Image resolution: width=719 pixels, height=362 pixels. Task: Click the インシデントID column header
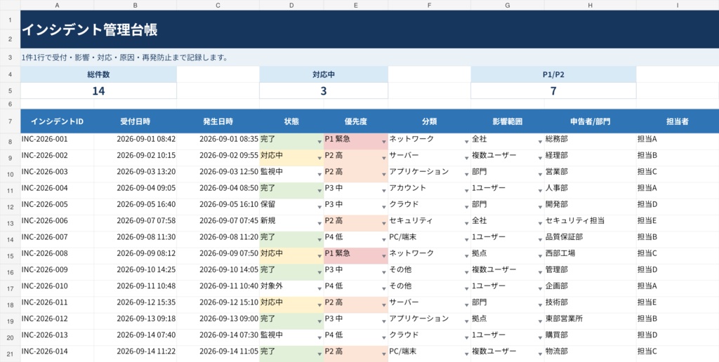[x=57, y=121]
